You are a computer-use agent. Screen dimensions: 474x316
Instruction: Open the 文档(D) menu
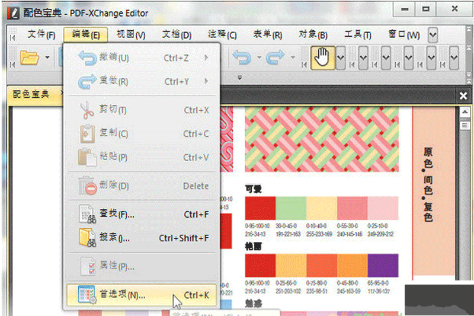point(177,35)
